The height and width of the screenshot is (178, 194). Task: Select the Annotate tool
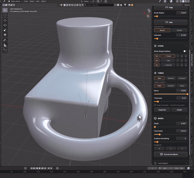coord(5,40)
